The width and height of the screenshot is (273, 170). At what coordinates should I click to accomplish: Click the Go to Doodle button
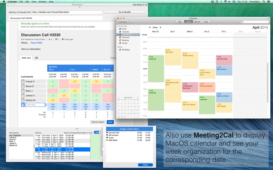(x=125, y=12)
